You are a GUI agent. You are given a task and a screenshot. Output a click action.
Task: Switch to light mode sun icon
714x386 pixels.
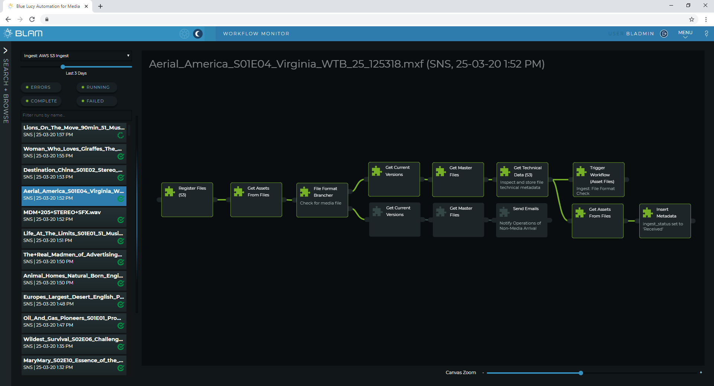(x=184, y=34)
